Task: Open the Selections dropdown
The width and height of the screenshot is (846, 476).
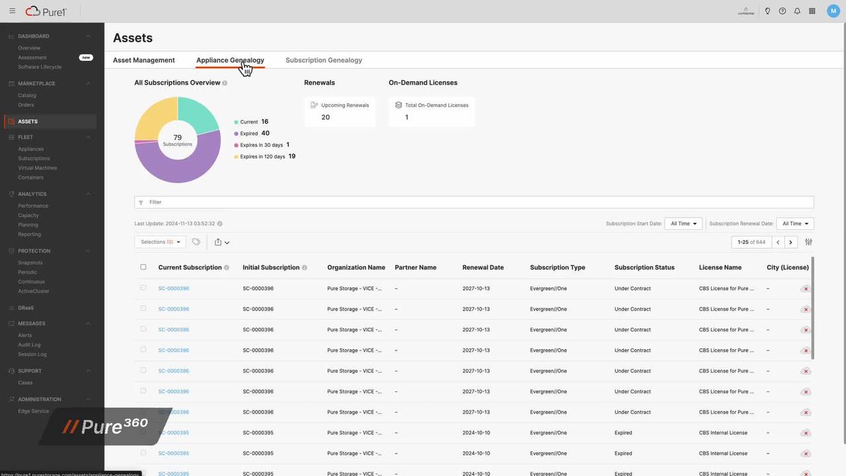Action: click(159, 242)
